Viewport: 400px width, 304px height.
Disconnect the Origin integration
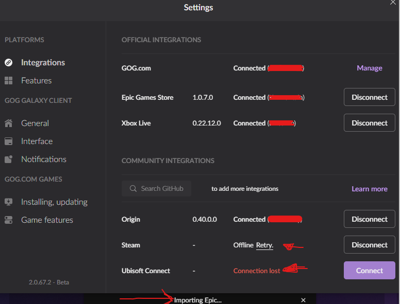tap(370, 219)
